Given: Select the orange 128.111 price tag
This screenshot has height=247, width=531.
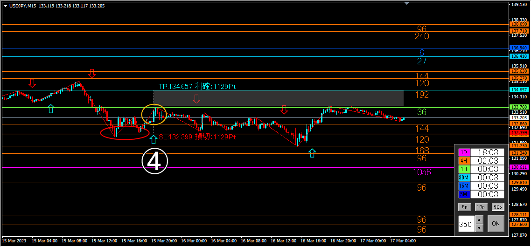Looking at the screenshot, I should pos(519,215).
